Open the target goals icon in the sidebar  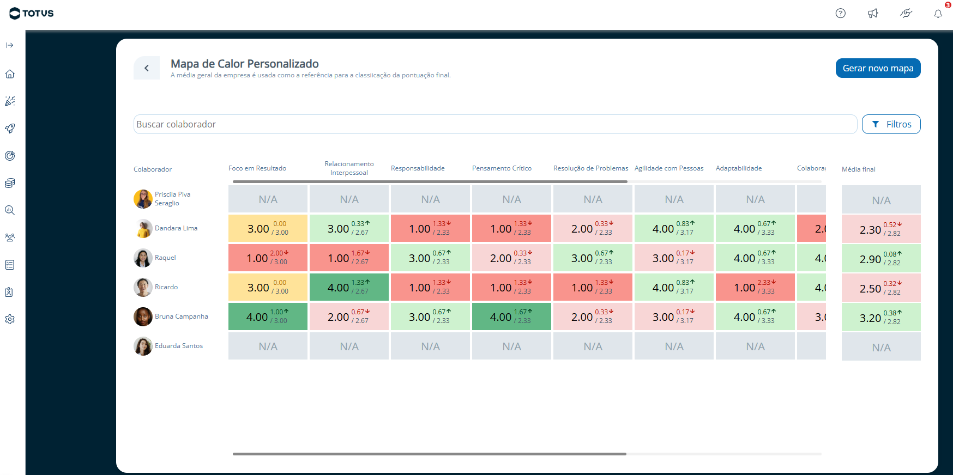(x=10, y=156)
